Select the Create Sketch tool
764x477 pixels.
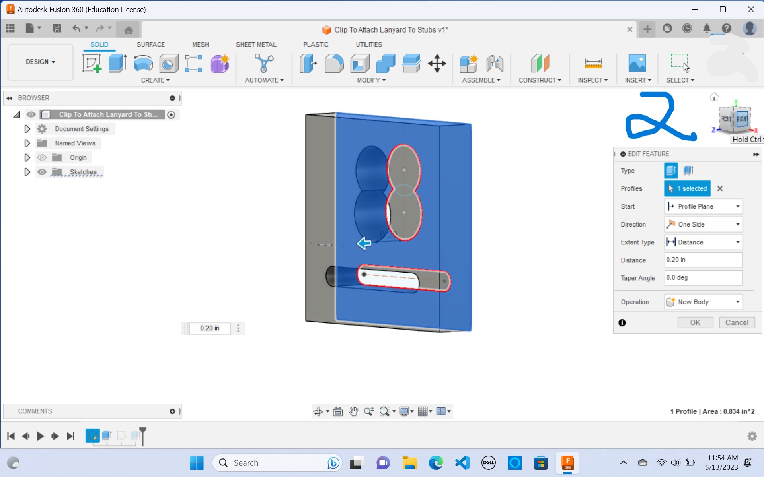point(92,64)
